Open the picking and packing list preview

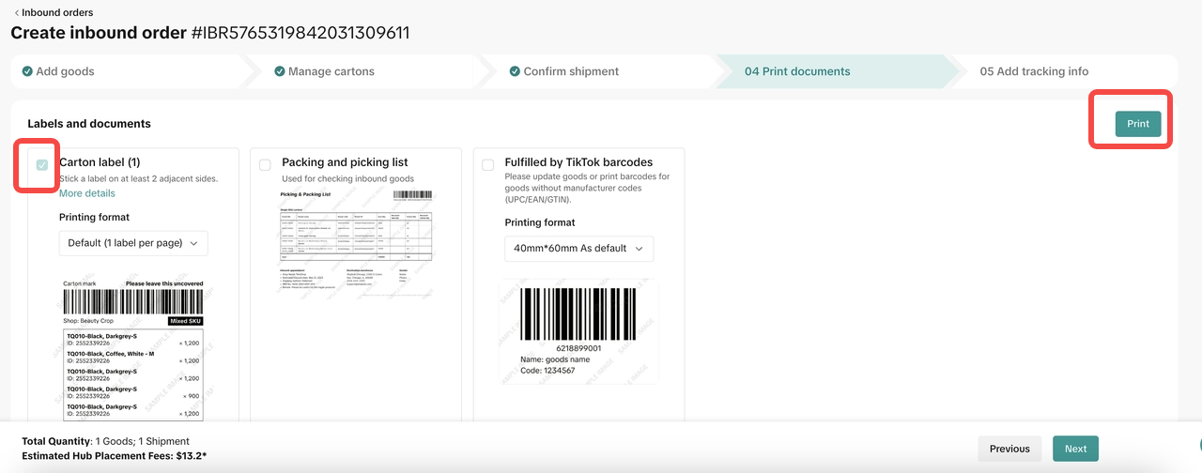357,241
